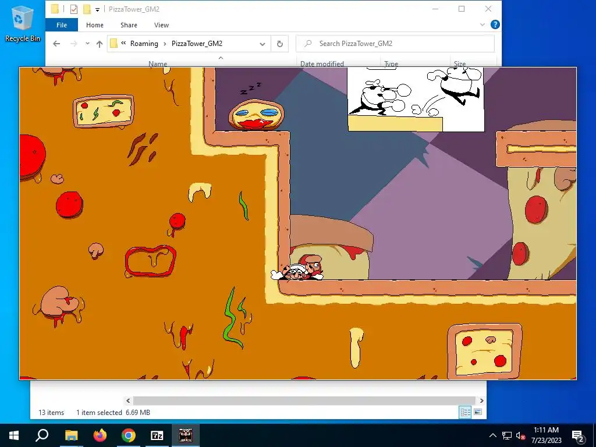Close the PizzaTower_GM2 Explorer window
The width and height of the screenshot is (596, 447).
488,9
